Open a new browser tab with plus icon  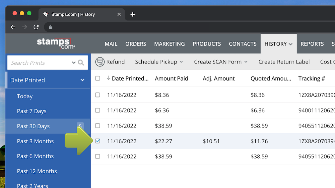pyautogui.click(x=133, y=14)
